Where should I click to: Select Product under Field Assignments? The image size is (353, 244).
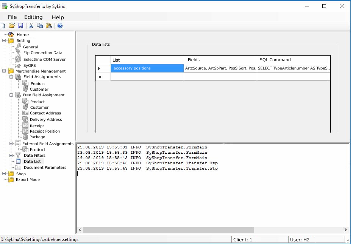(x=38, y=83)
